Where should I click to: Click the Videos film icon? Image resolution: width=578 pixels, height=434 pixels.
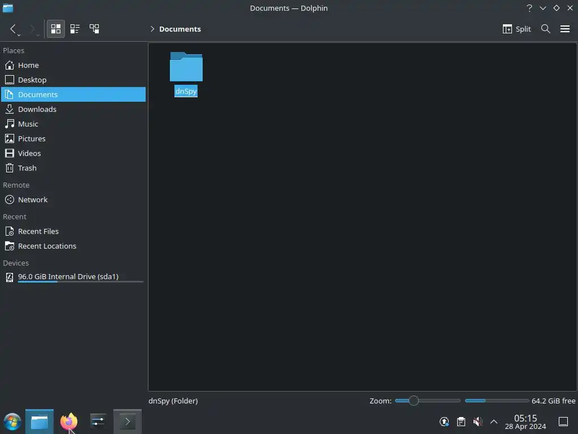[10, 153]
